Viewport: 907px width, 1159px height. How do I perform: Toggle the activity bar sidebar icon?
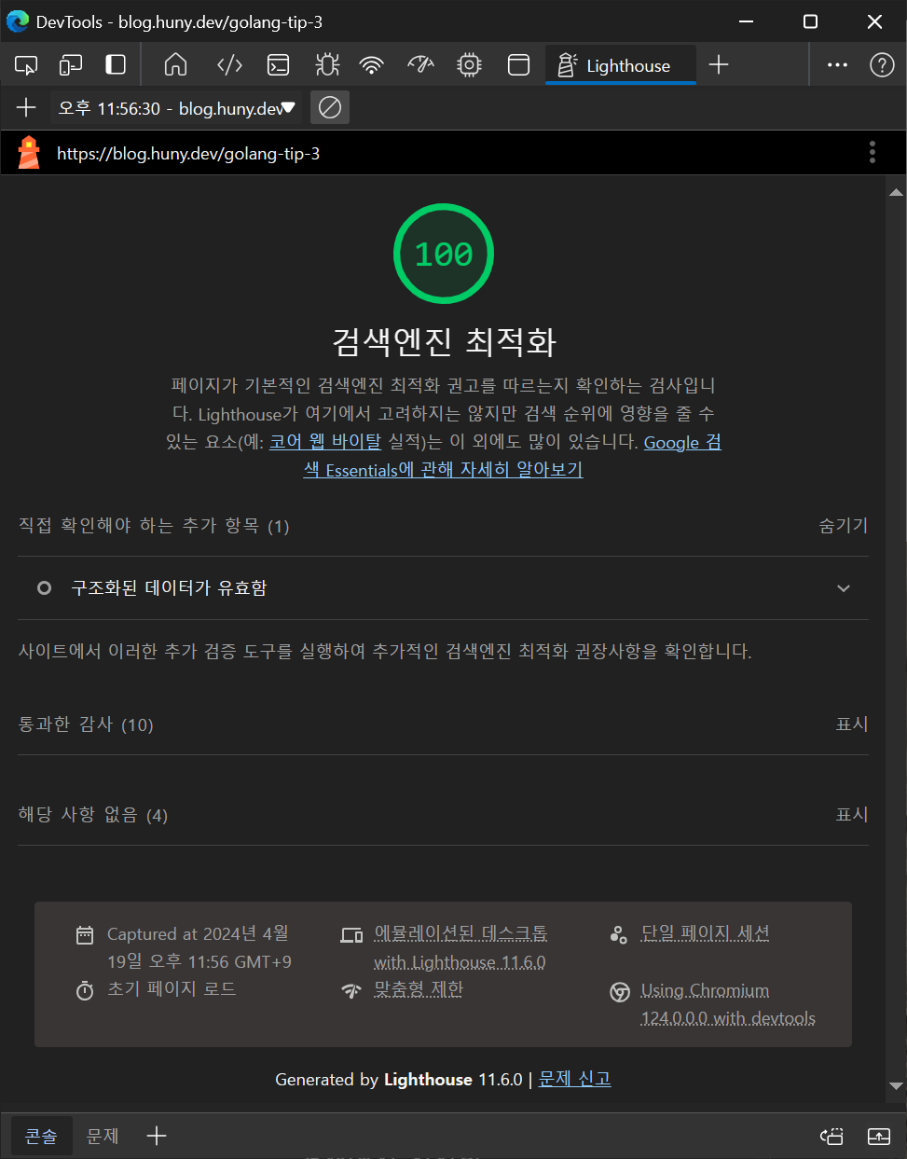pyautogui.click(x=116, y=64)
